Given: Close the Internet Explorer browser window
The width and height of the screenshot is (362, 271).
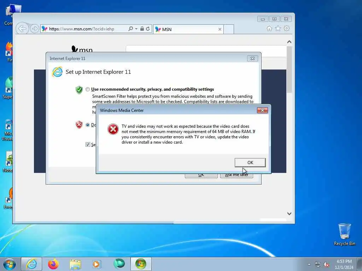Looking at the screenshot, I should point(286,19).
